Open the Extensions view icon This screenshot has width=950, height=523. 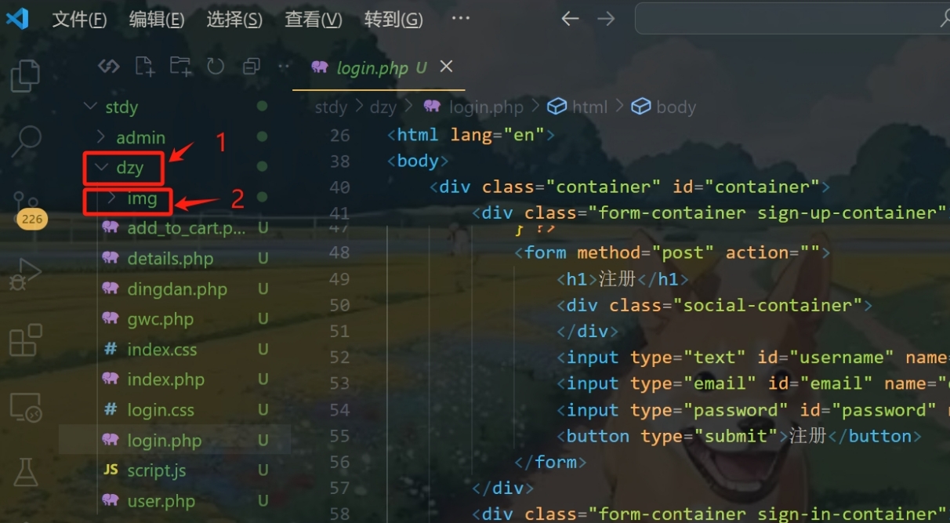pyautogui.click(x=25, y=341)
